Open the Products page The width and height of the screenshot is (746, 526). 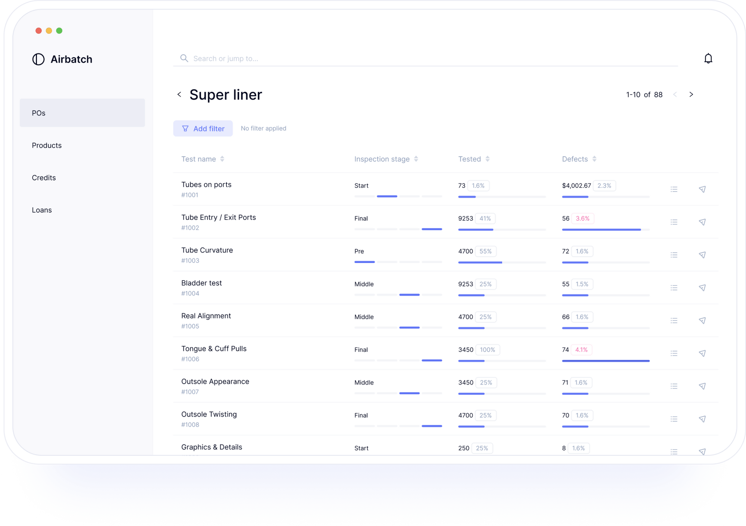pyautogui.click(x=47, y=145)
